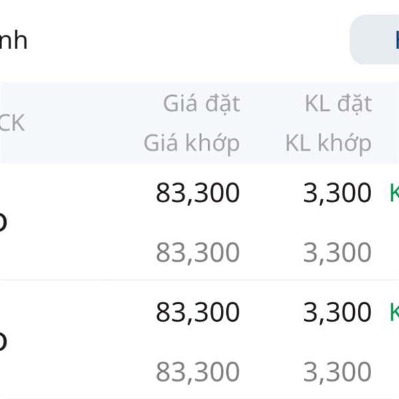Select first order's placed price 83,300
Screen dimensions: 399x399
198,194
